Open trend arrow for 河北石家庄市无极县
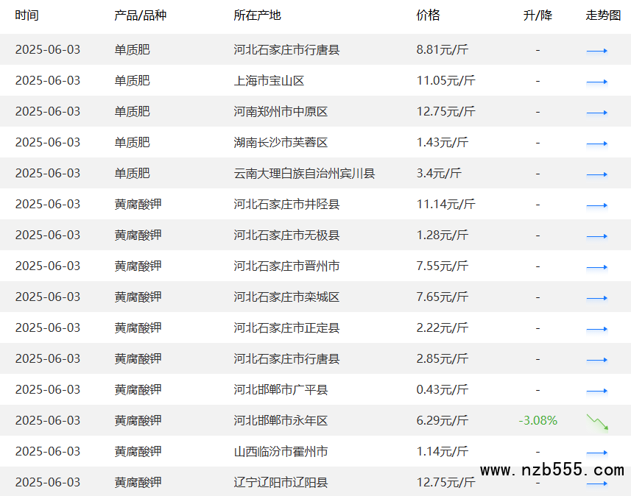The width and height of the screenshot is (631, 496). 597,236
